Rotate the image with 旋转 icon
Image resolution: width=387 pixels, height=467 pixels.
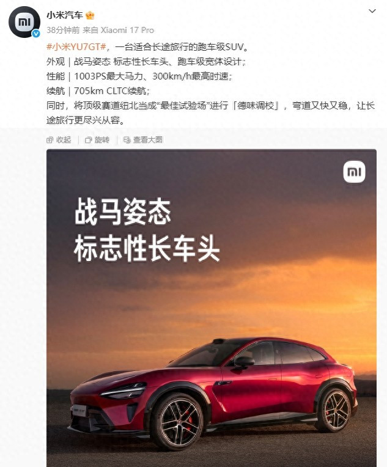(88, 140)
